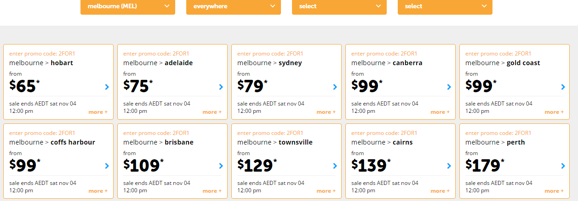
Task: Click the melbourne > cairns route title
Action: (x=382, y=142)
